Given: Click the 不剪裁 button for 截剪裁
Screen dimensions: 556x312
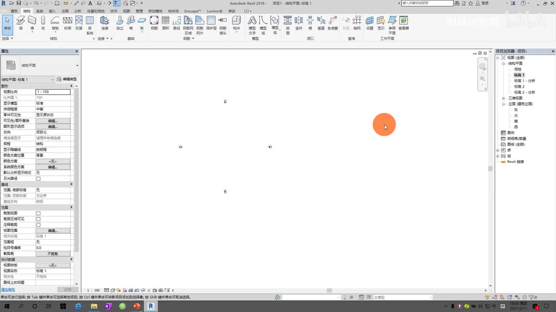Looking at the screenshot, I should [53, 253].
